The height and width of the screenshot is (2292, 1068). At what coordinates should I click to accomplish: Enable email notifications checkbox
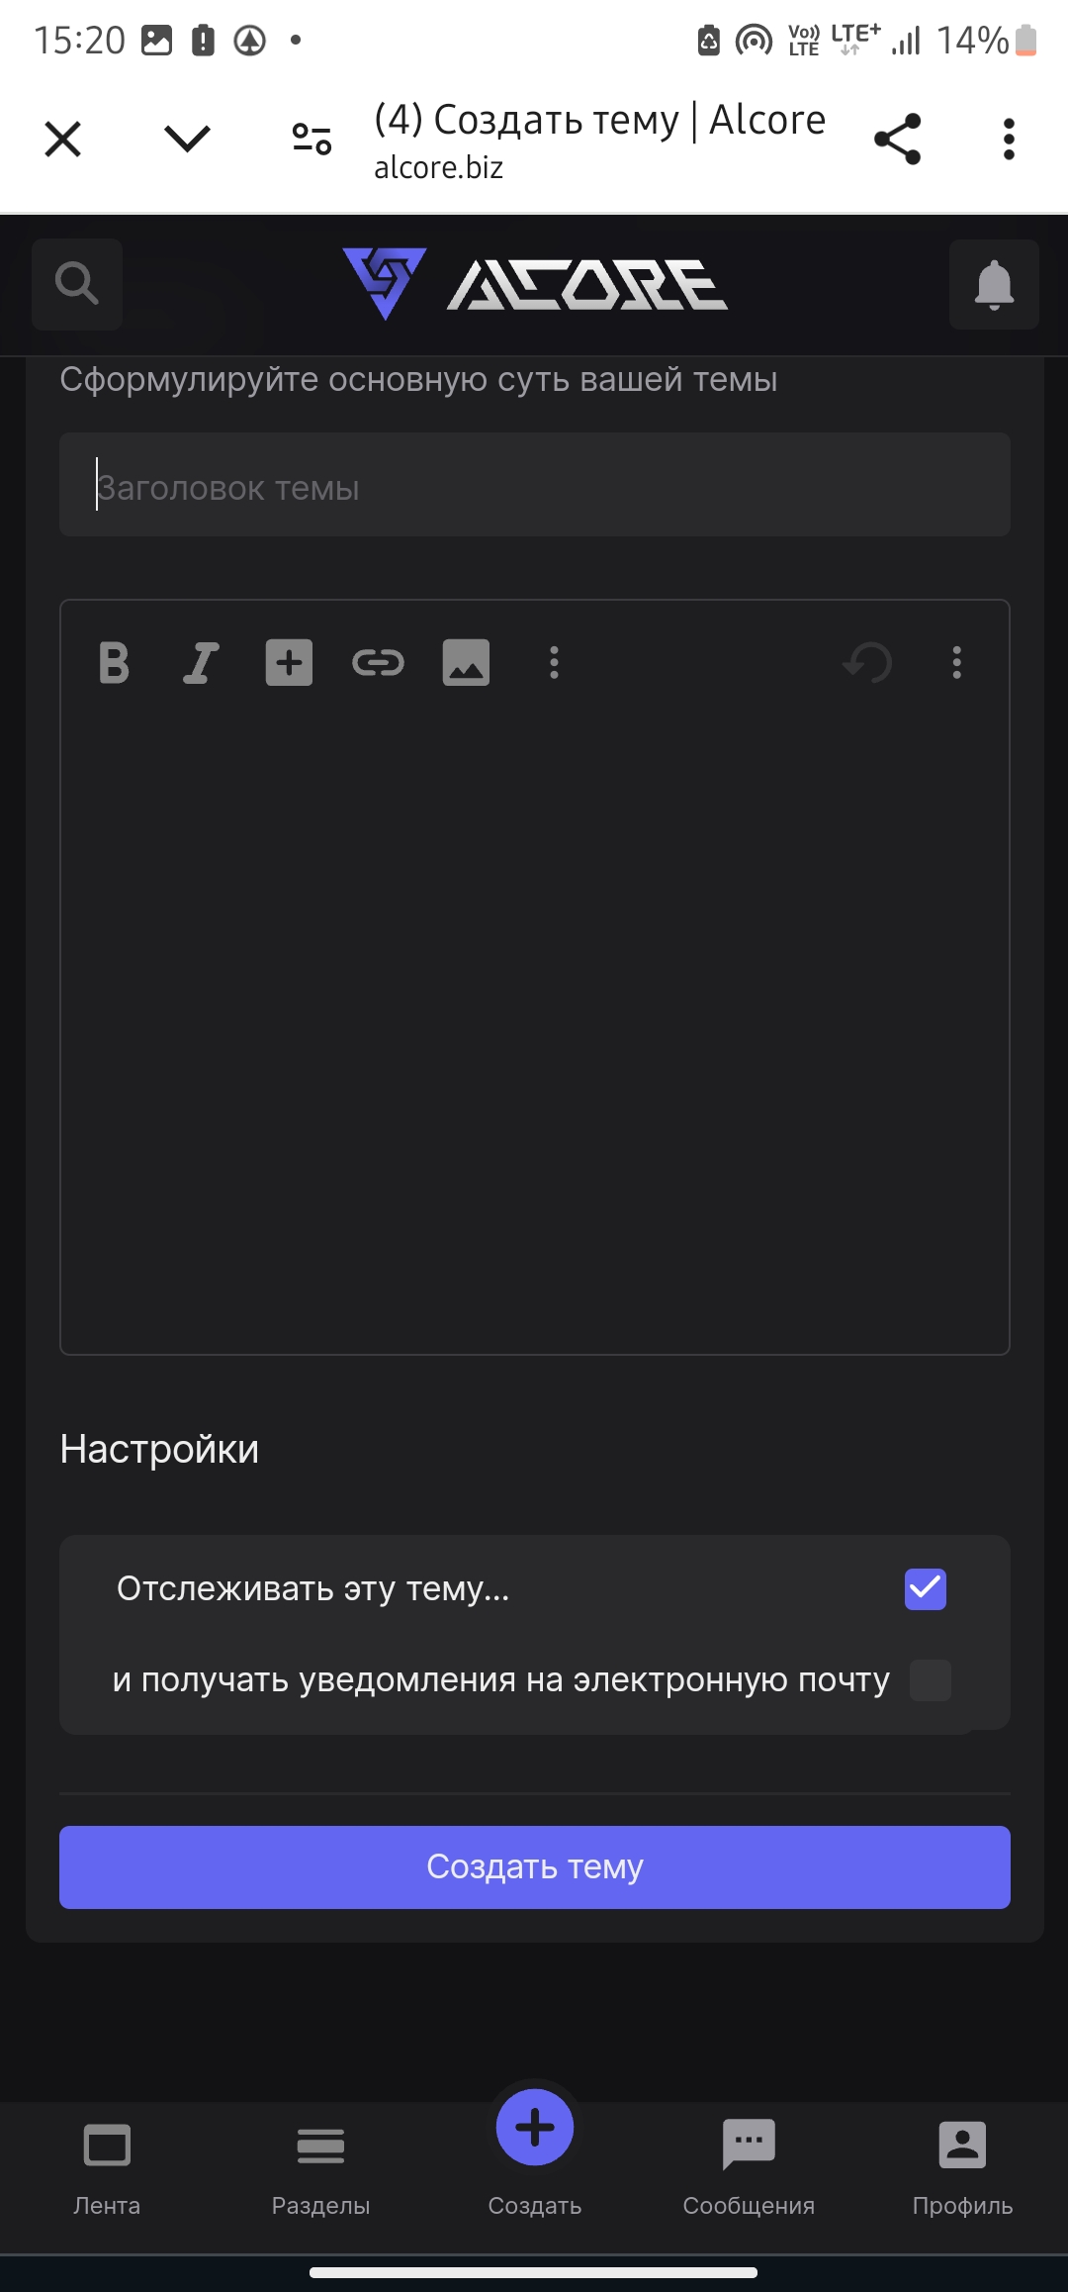click(x=931, y=1680)
